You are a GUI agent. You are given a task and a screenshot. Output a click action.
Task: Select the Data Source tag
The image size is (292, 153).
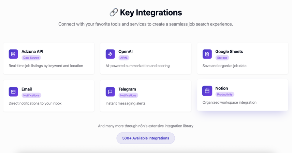tap(31, 58)
